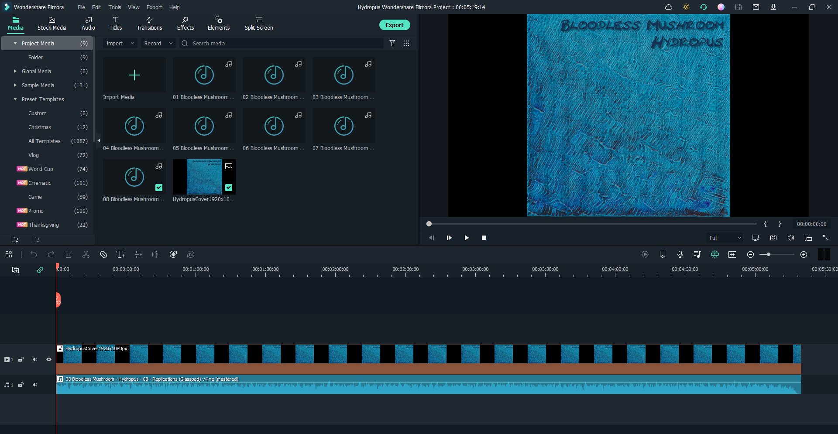The height and width of the screenshot is (434, 838).
Task: Open the Full preview quality dropdown
Action: tap(725, 238)
